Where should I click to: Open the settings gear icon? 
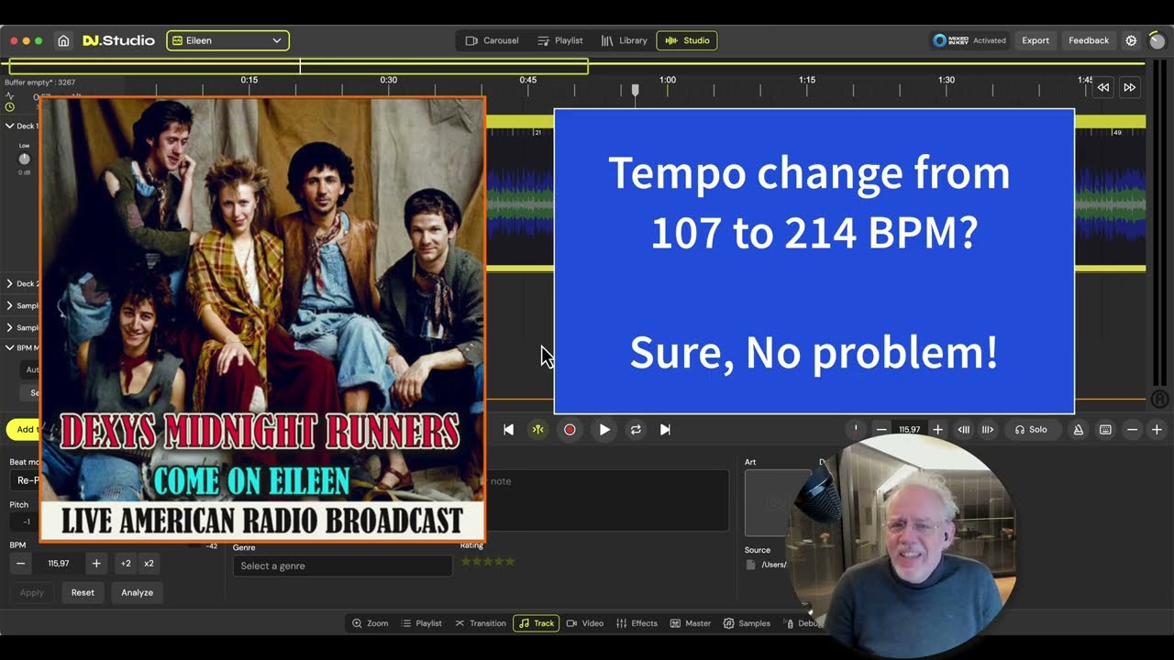point(1131,40)
